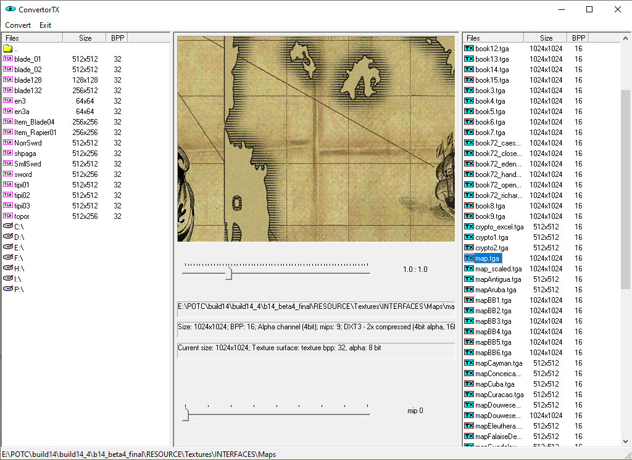Click the TGA icon beside NorrSwrd
The width and height of the screenshot is (632, 460).
pos(7,142)
